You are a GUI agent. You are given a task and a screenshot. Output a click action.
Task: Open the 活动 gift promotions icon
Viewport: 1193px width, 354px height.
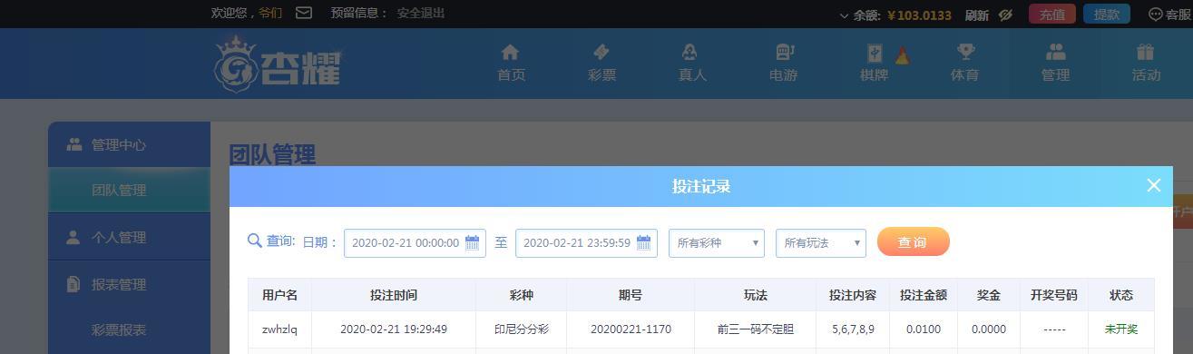[1145, 52]
